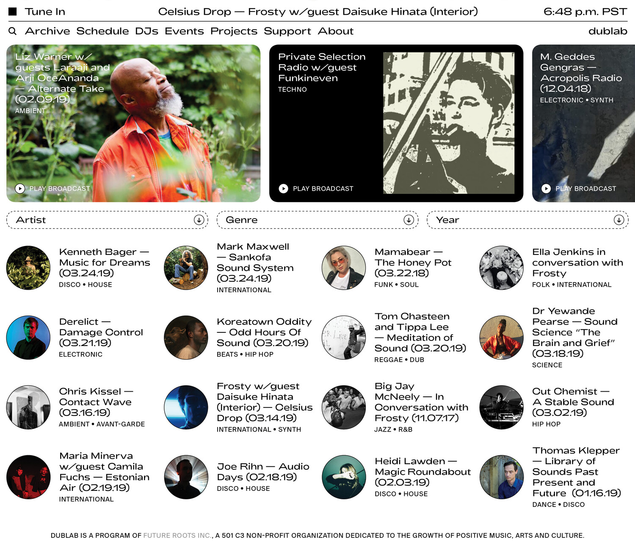Open Kenneth Bager Music for Dreams thumbnail
This screenshot has height=548, width=635.
click(x=28, y=268)
